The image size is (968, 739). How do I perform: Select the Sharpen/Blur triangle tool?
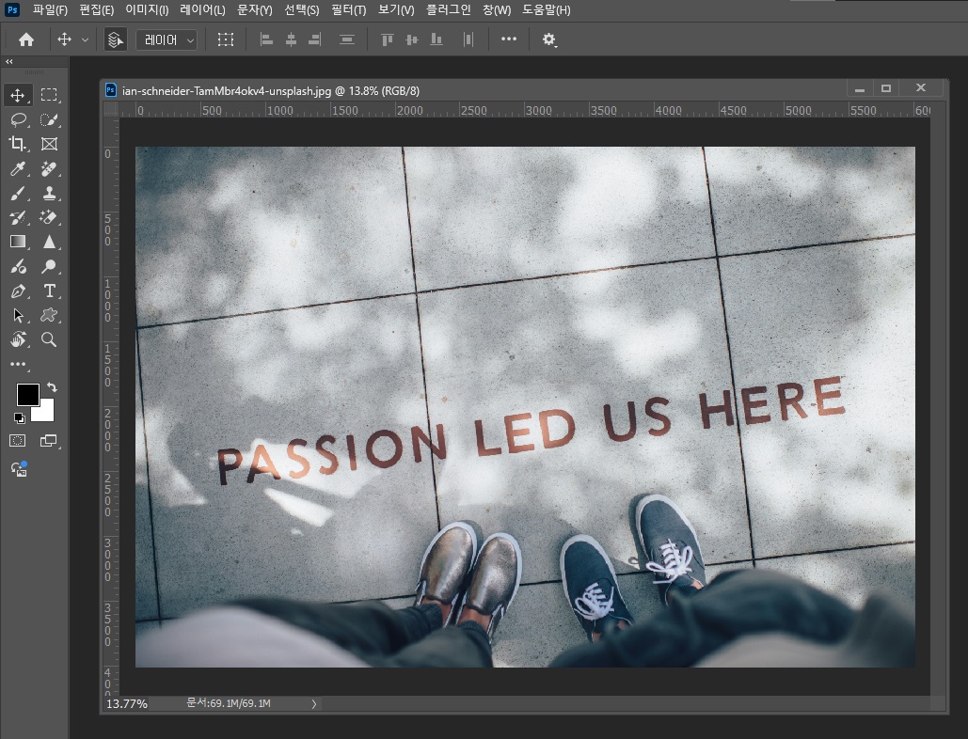click(49, 242)
